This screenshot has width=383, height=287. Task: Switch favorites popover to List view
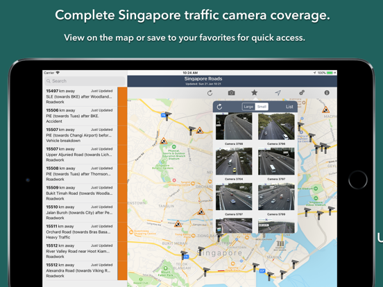289,107
